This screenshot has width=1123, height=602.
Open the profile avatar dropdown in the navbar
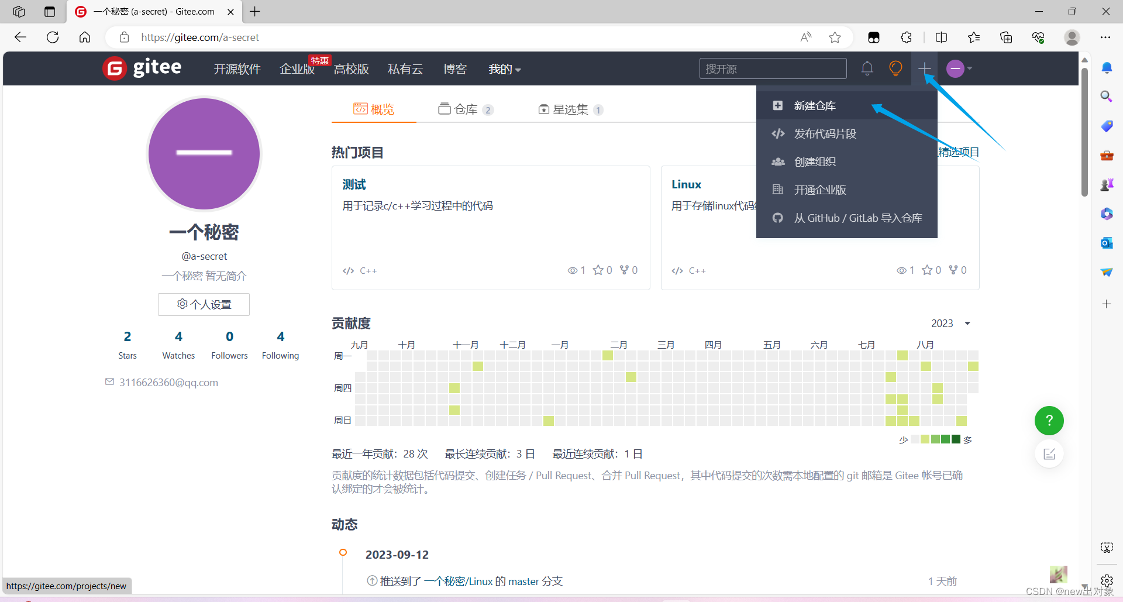pos(957,68)
